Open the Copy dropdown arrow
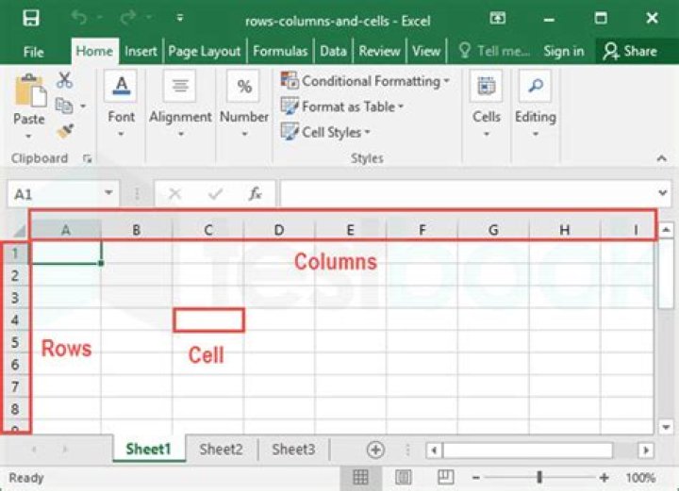 83,106
